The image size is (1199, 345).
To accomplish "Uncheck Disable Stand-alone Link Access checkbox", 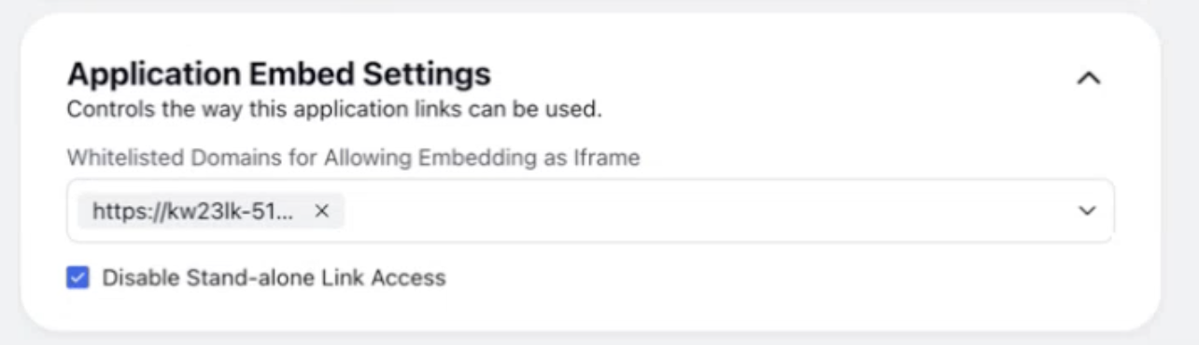I will click(78, 277).
